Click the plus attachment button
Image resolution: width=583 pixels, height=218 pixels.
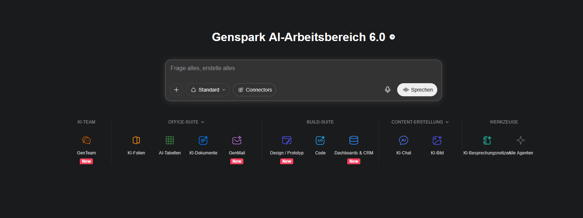click(x=176, y=90)
